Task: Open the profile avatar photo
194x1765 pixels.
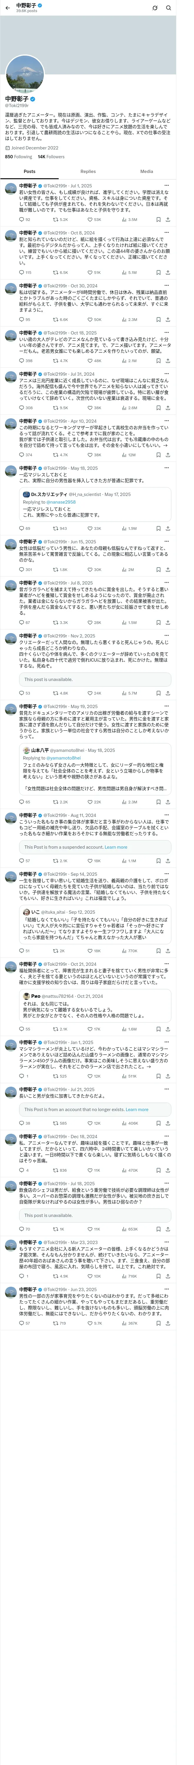Action: [x=25, y=74]
